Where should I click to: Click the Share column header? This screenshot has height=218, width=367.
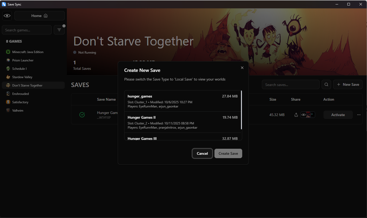[x=296, y=99]
